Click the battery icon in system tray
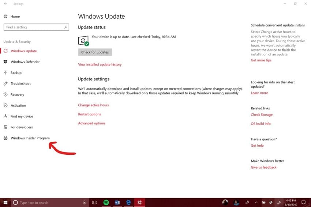This screenshot has width=311, height=207. (263, 203)
